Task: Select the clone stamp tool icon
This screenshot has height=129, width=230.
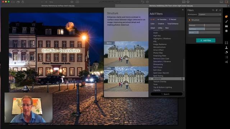Action: [x=226, y=48]
